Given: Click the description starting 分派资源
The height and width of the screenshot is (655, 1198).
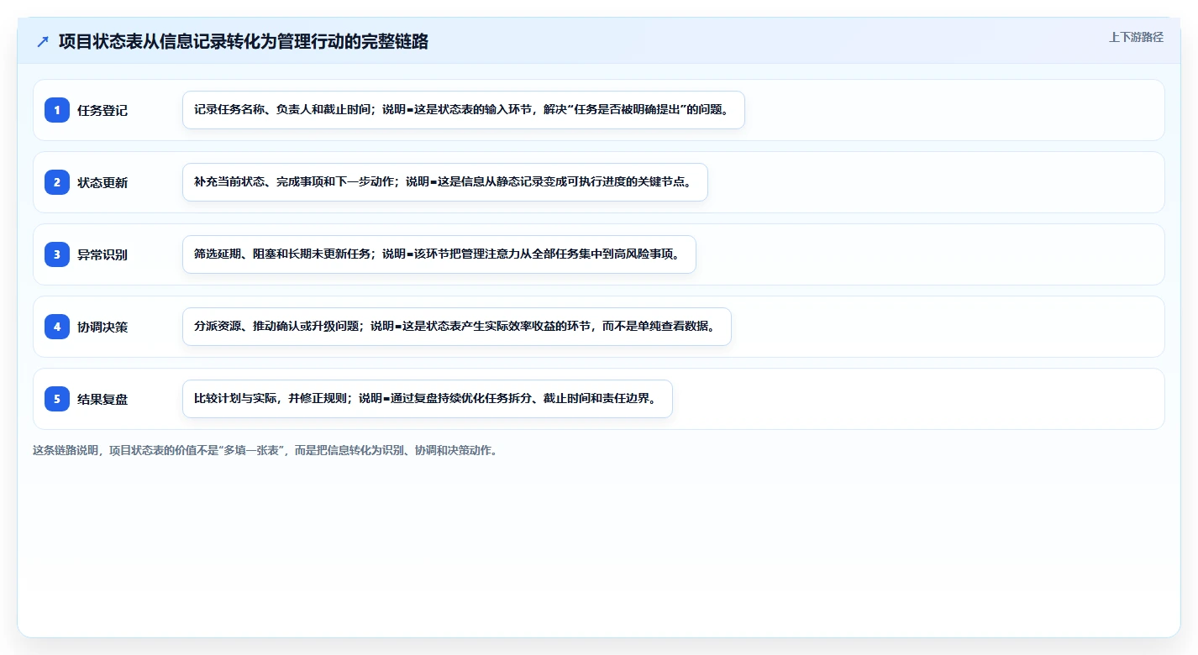Looking at the screenshot, I should pos(457,327).
